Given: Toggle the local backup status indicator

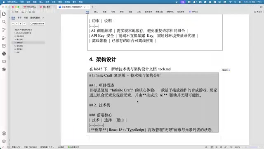Looking at the screenshot, I should [x=73, y=147].
